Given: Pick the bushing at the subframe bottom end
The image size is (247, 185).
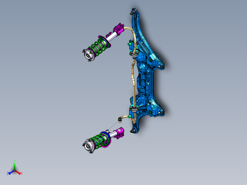Looking at the screenshot, I should [134, 130].
